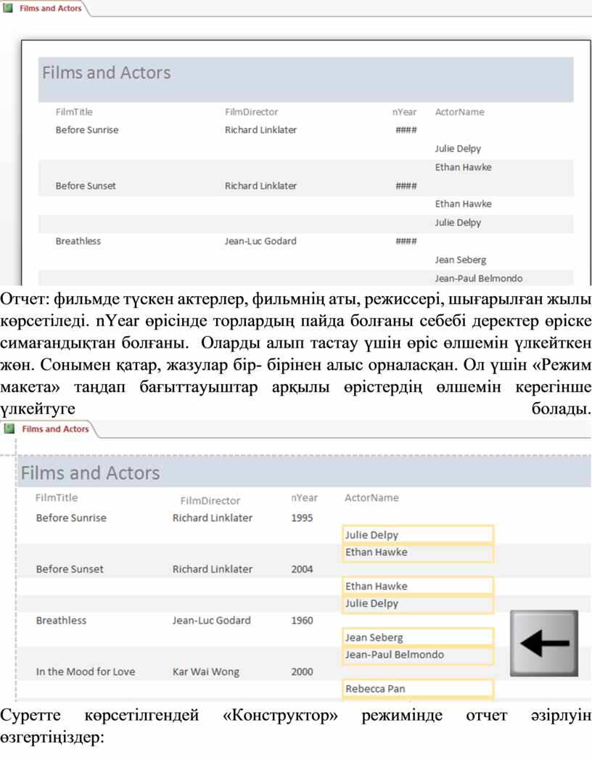
Task: Click Breathless title in the 1960 row
Action: pos(61,621)
